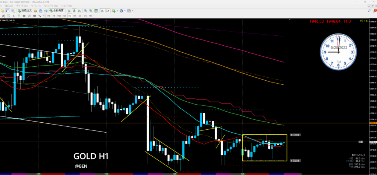The height and width of the screenshot is (175, 377).
Task: Click the tile windows grid icon
Action: 96,11
